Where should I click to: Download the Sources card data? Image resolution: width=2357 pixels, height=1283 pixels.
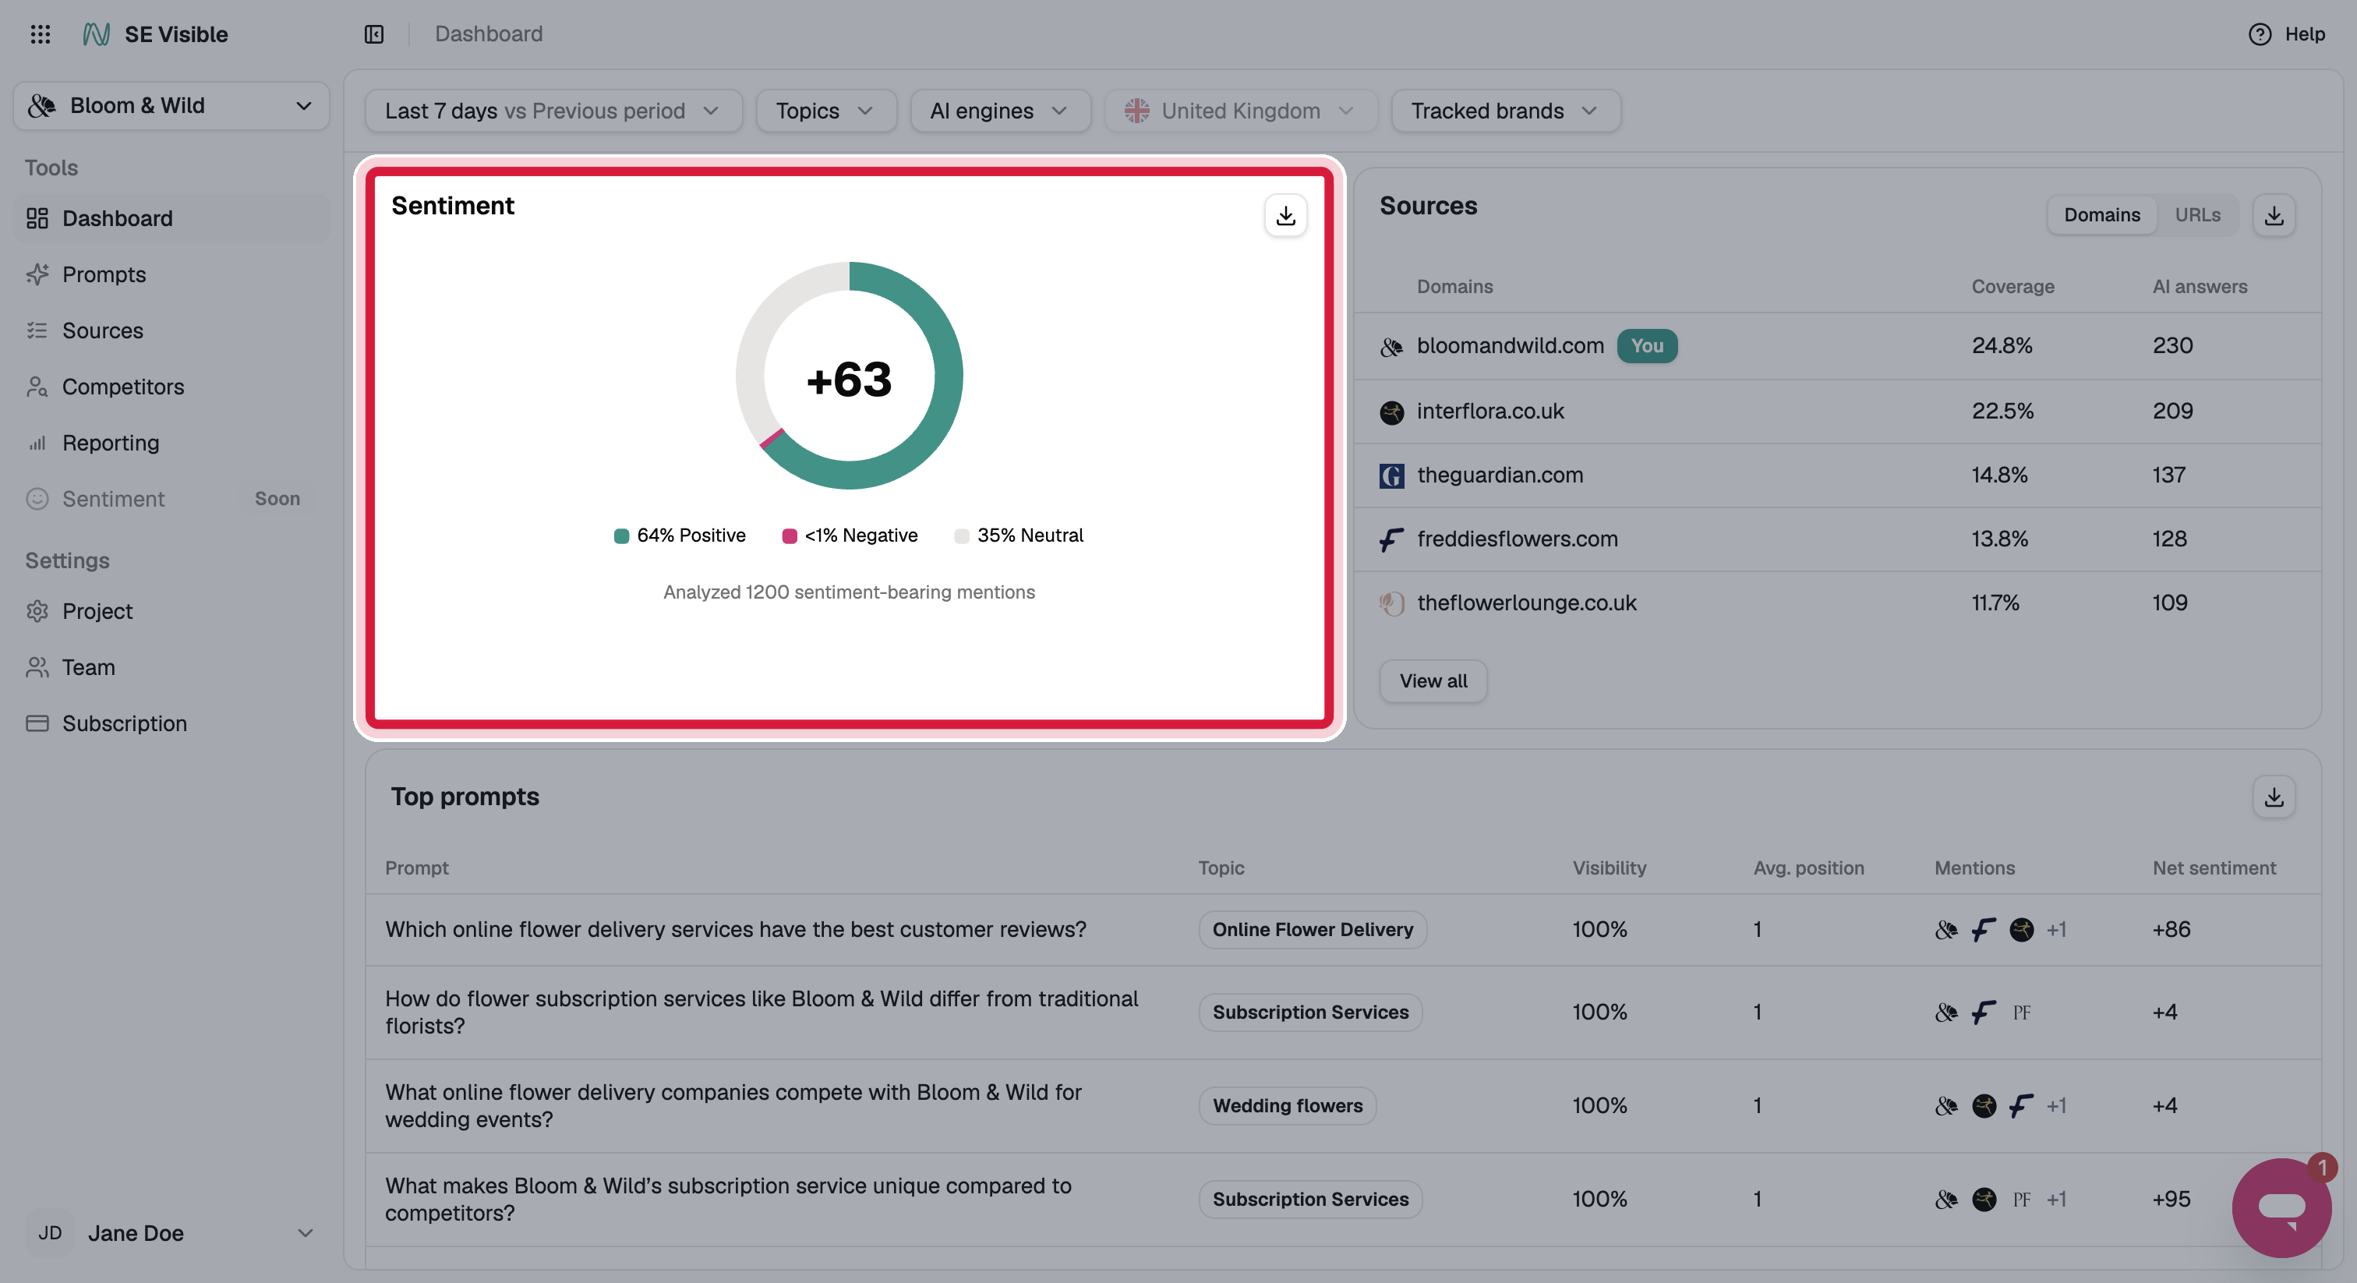point(2274,215)
